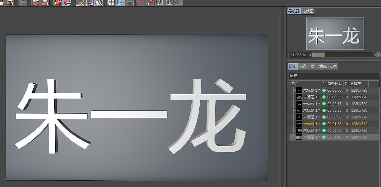Select the first eye display mode icon

(x=80, y=3)
